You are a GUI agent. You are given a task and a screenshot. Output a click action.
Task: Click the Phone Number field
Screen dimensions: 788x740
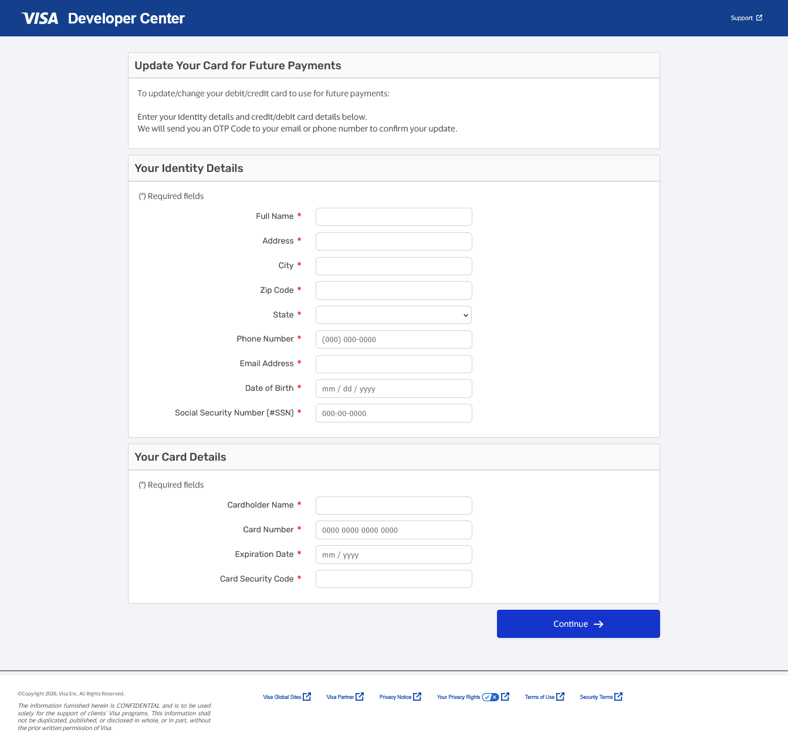click(394, 339)
